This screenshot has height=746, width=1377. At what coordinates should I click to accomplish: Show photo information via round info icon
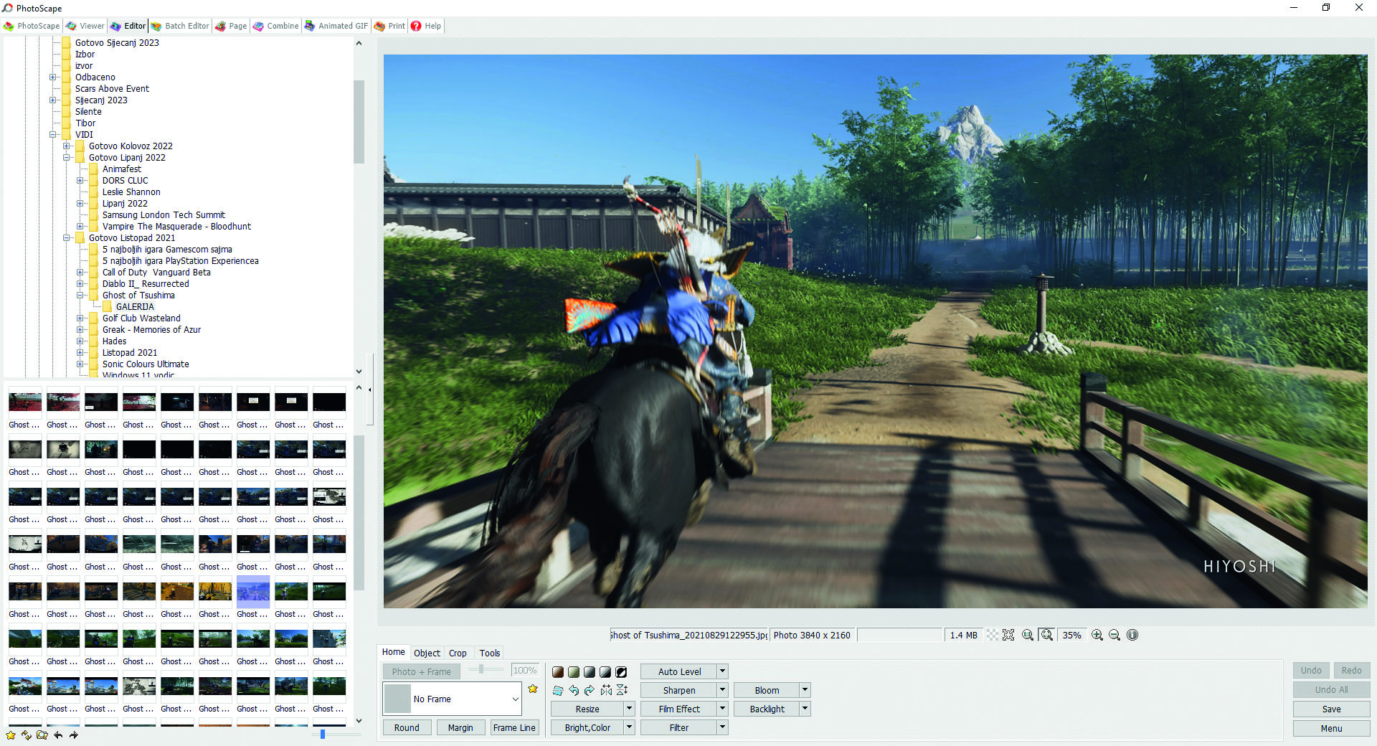[x=1132, y=635]
